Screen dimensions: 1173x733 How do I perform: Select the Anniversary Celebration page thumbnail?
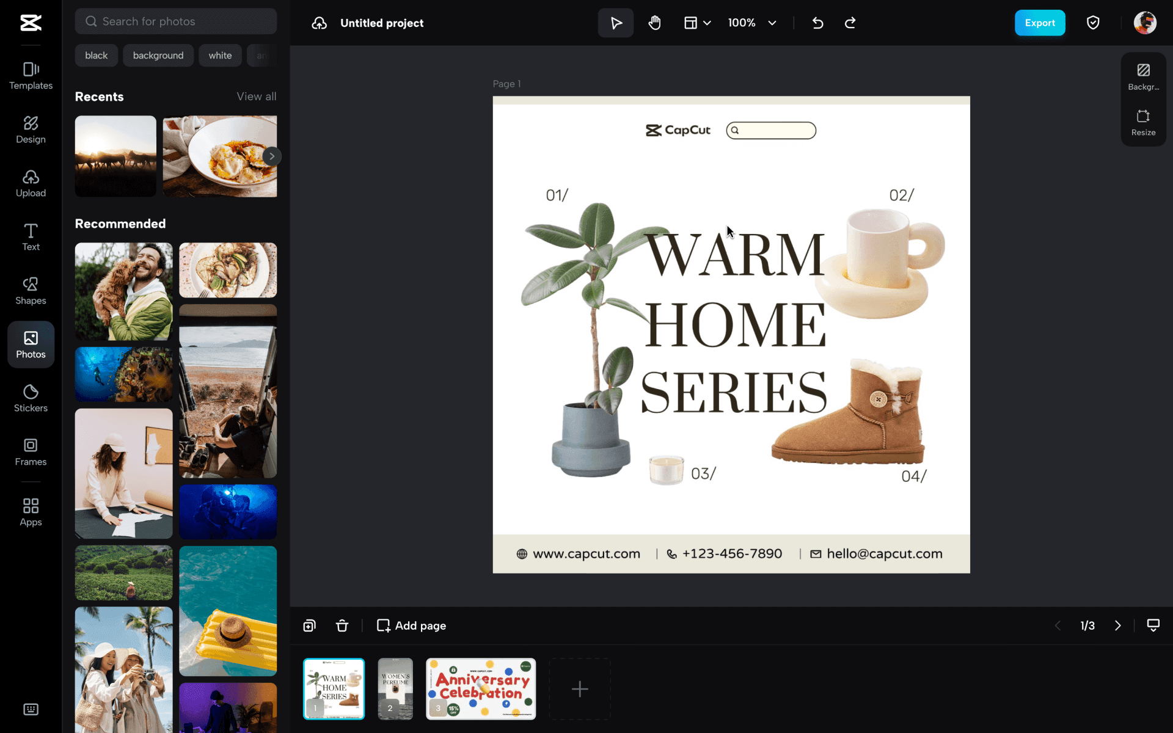coord(481,689)
